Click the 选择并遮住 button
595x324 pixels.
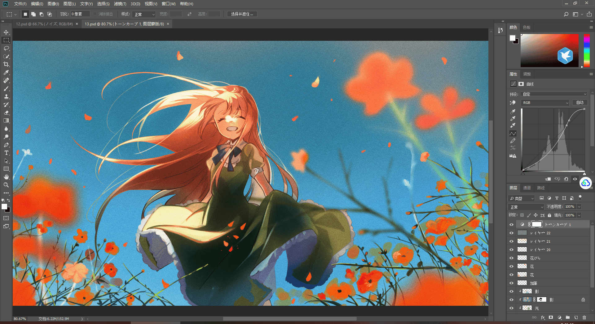click(242, 14)
